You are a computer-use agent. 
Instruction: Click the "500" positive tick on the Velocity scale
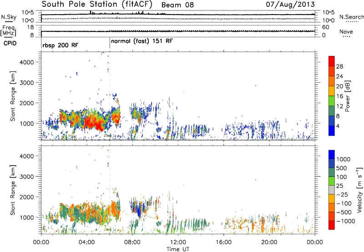point(342,168)
